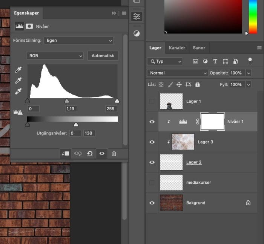This screenshot has height=244, width=264.
Task: Hide the Nivåer 1 layer
Action: [x=152, y=122]
